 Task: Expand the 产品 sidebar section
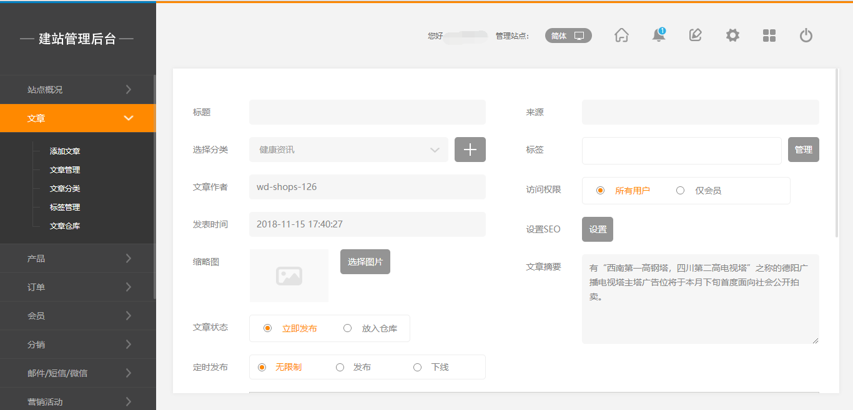(x=78, y=258)
